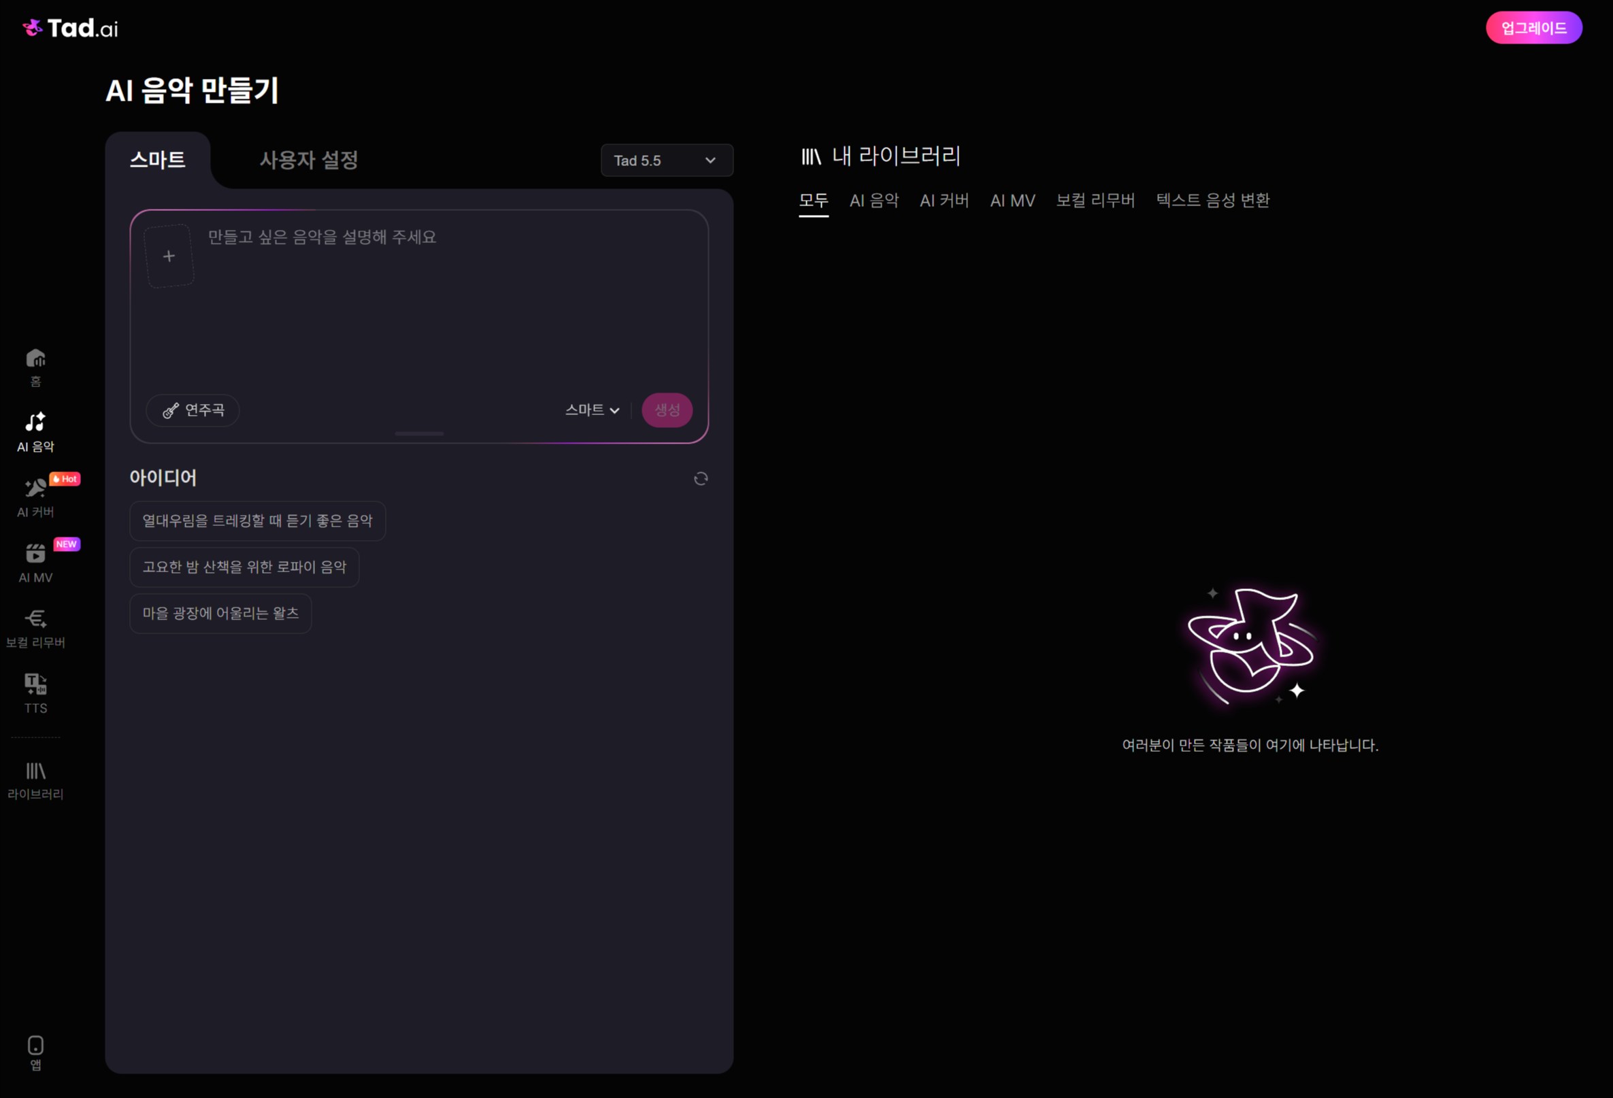Select the 텍스트 음성 변환 library tab
Image resolution: width=1613 pixels, height=1098 pixels.
coord(1212,201)
